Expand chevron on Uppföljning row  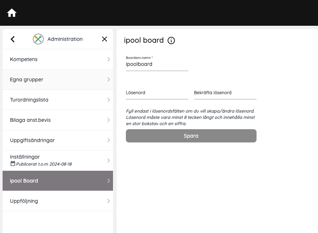click(109, 201)
